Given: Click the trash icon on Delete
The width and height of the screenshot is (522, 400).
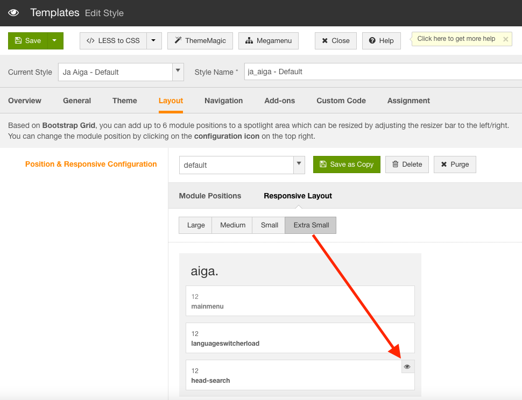Looking at the screenshot, I should (395, 164).
